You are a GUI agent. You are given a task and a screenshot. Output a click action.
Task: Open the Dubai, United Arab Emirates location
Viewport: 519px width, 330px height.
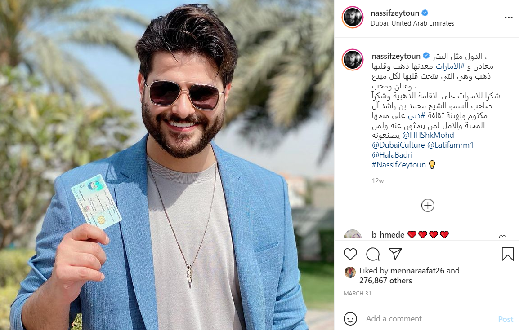click(x=412, y=23)
